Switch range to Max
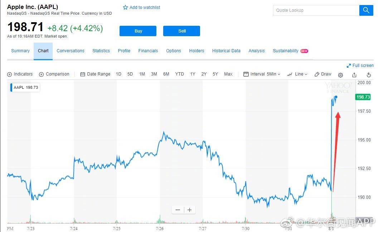379x232 pixels. coord(228,74)
